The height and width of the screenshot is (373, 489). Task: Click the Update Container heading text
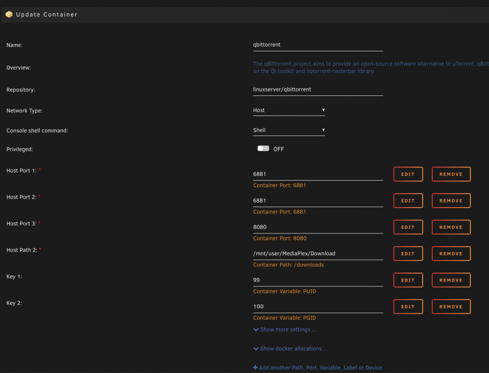(46, 15)
